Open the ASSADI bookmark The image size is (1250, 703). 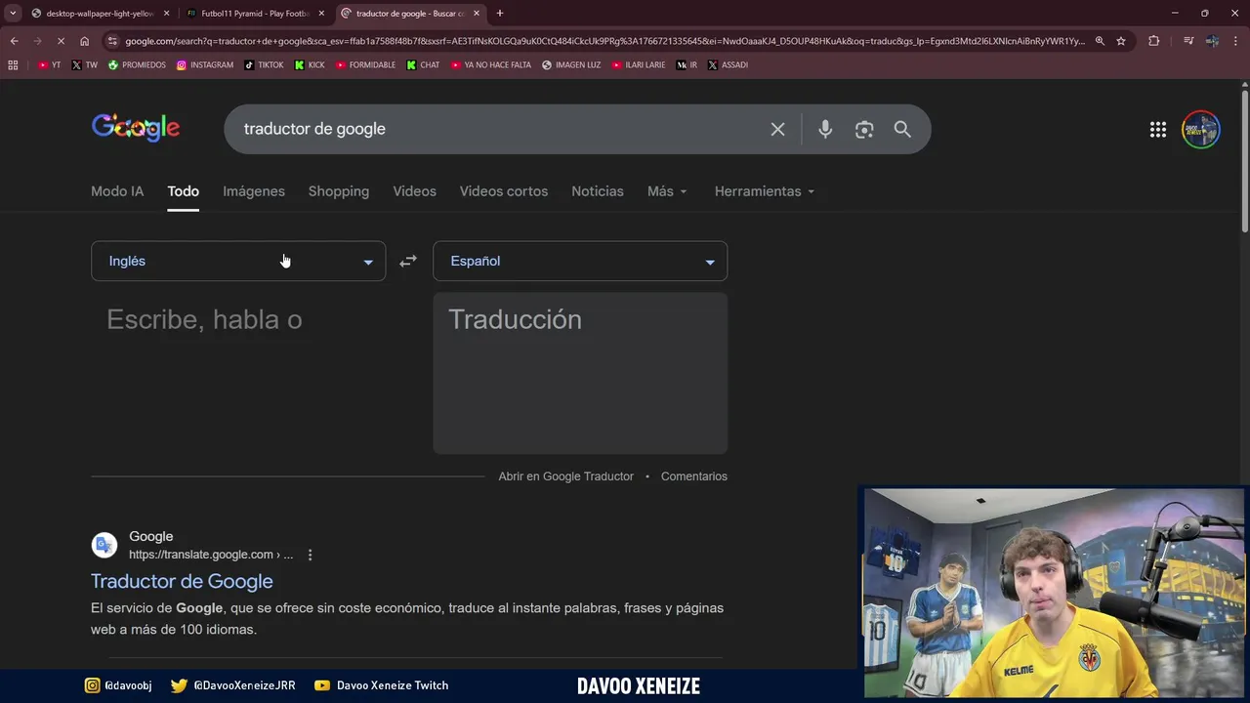point(728,64)
